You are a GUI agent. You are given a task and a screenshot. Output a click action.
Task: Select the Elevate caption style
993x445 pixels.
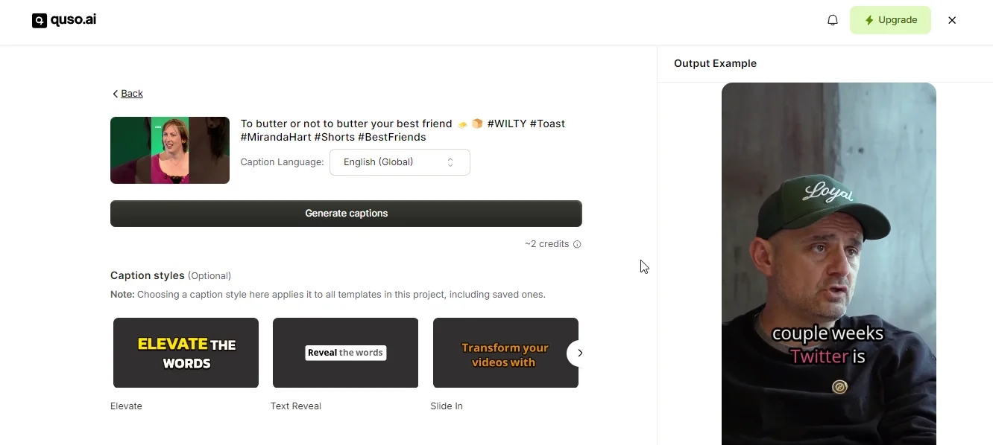(x=186, y=353)
